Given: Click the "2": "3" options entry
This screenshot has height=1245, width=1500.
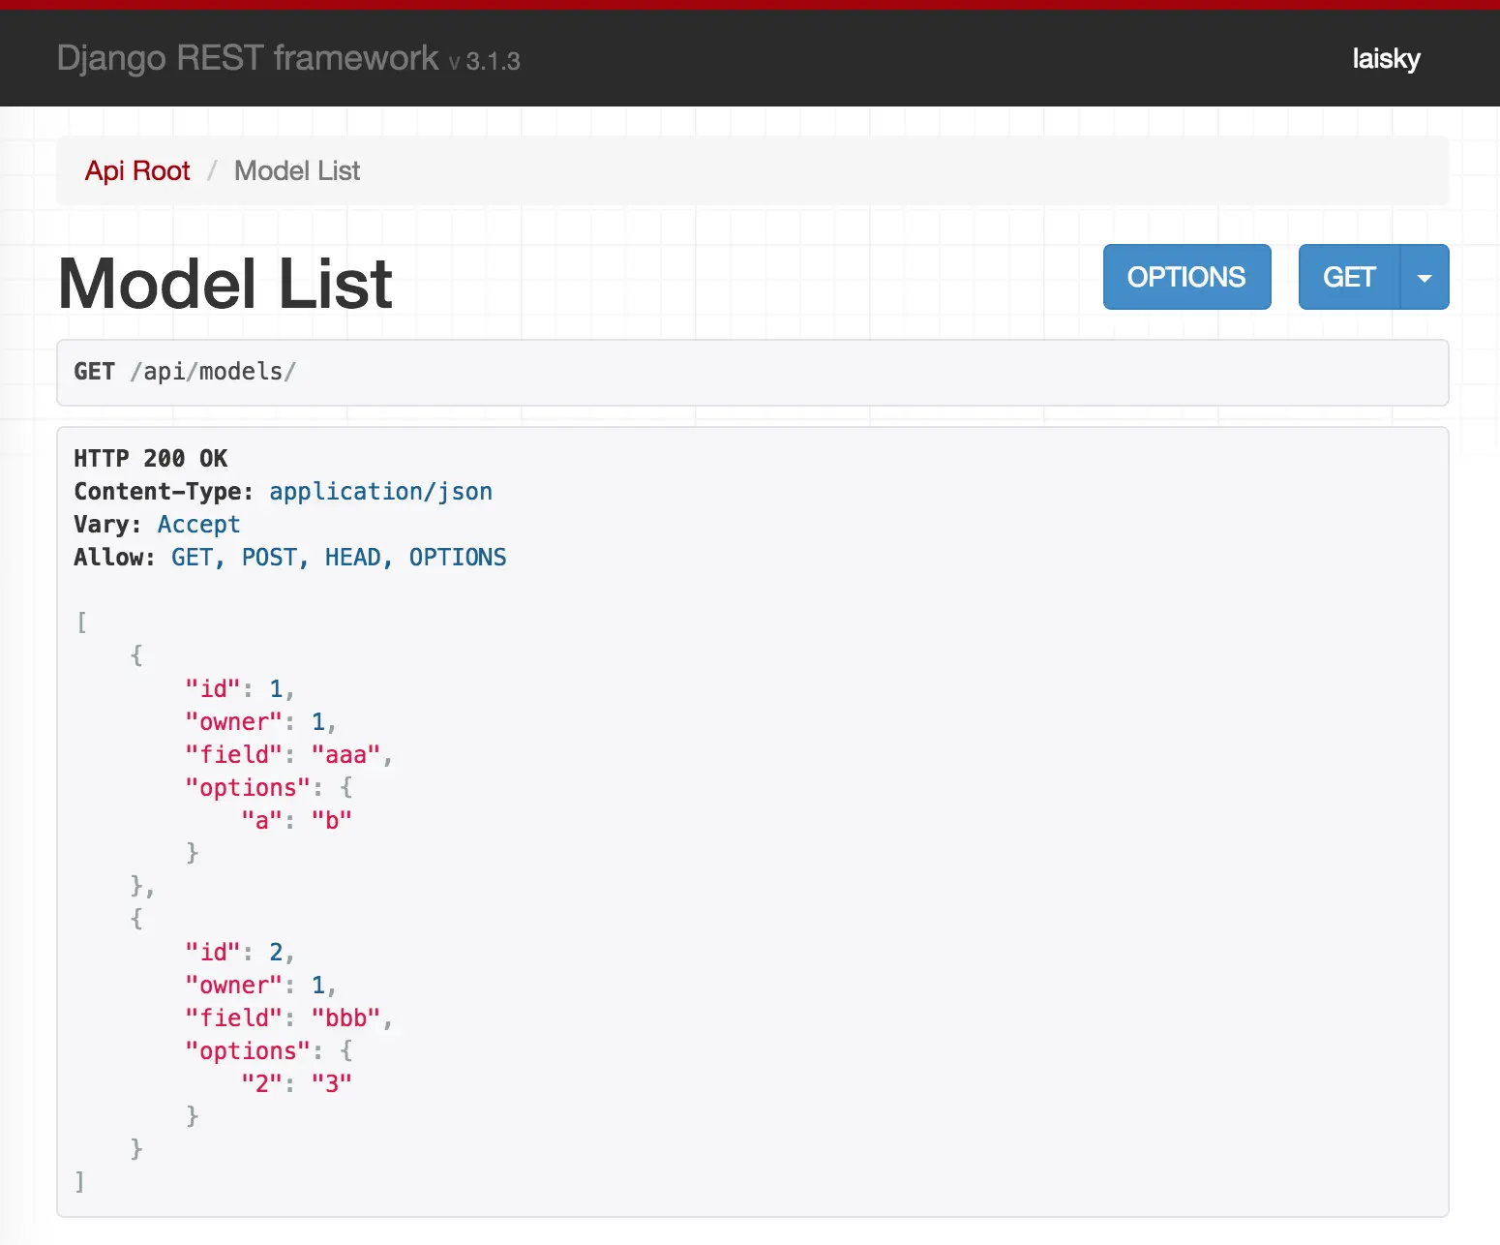Looking at the screenshot, I should pyautogui.click(x=296, y=1083).
